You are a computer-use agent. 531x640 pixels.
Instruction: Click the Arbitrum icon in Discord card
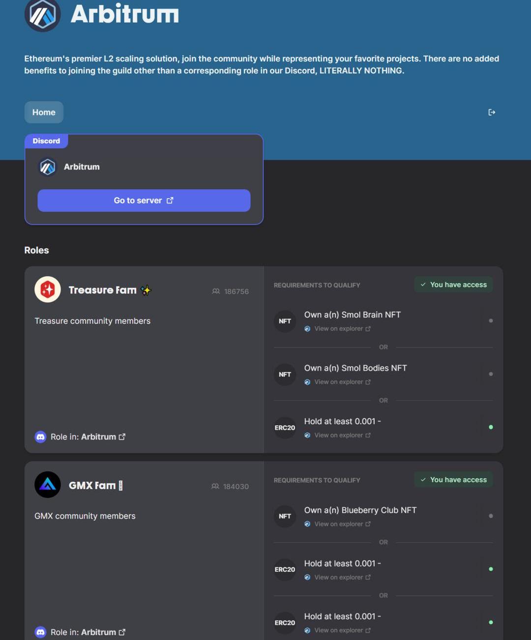tap(48, 167)
